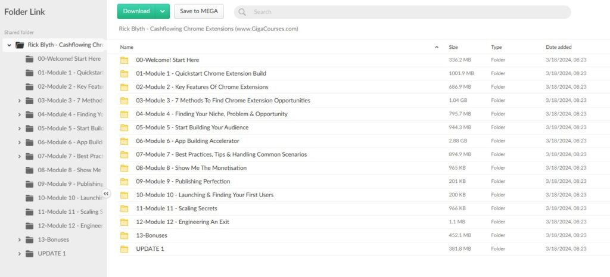The height and width of the screenshot is (277, 610).
Task: Sort by the Size column header
Action: pos(453,47)
